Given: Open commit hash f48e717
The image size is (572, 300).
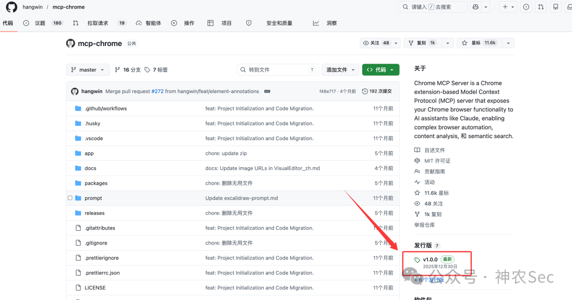Looking at the screenshot, I should pos(328,92).
